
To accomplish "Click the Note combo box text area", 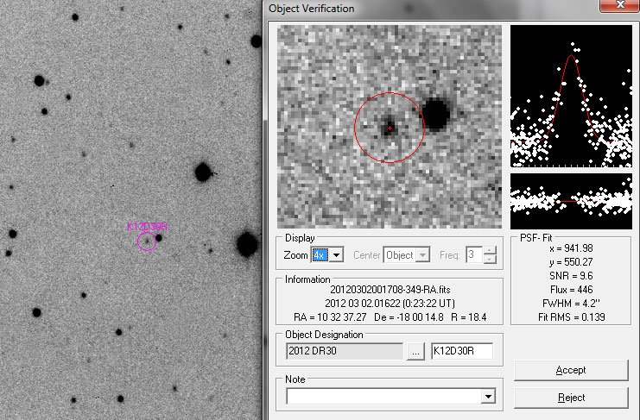I will click(x=383, y=396).
